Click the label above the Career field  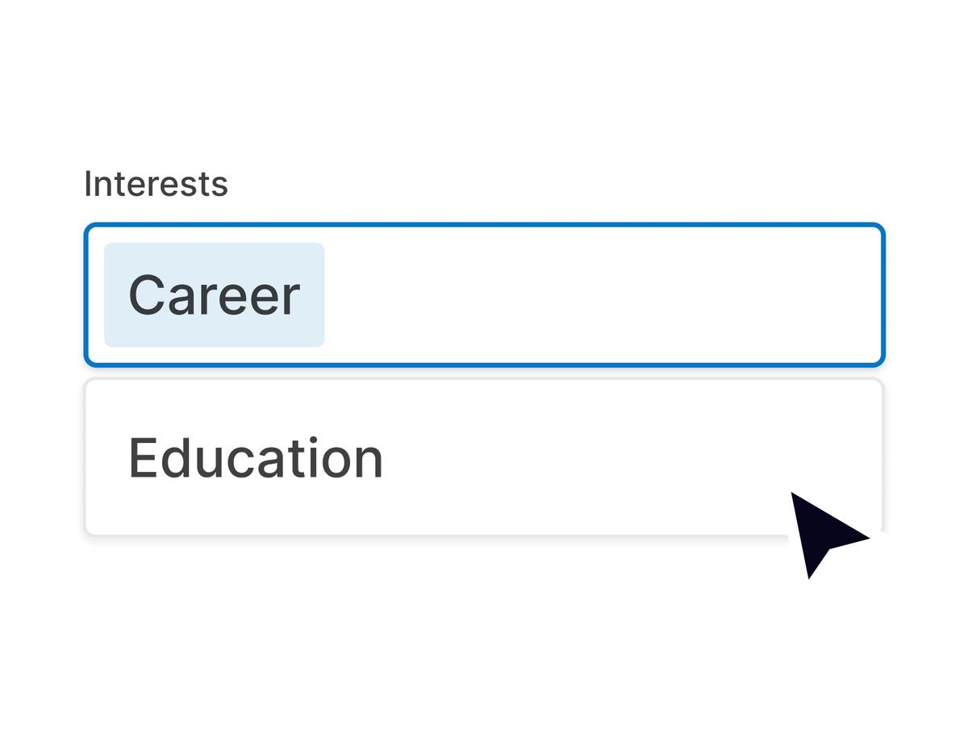[x=156, y=184]
